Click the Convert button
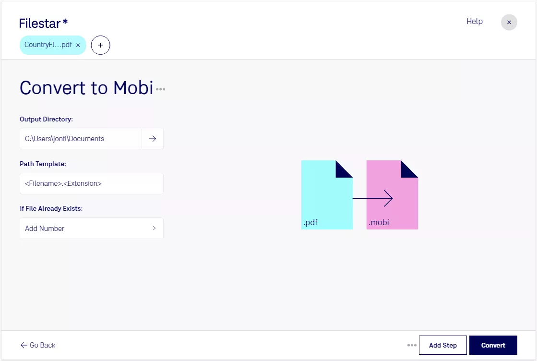 (493, 345)
